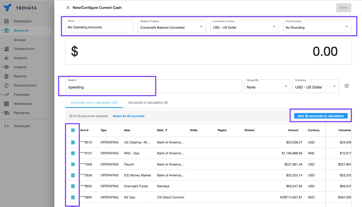
Task: Switch to the Accounts in calculation tab
Action: (148, 102)
